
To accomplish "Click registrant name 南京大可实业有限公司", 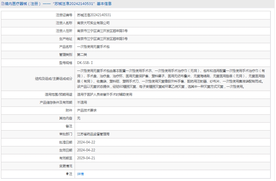I will pos(93,23).
